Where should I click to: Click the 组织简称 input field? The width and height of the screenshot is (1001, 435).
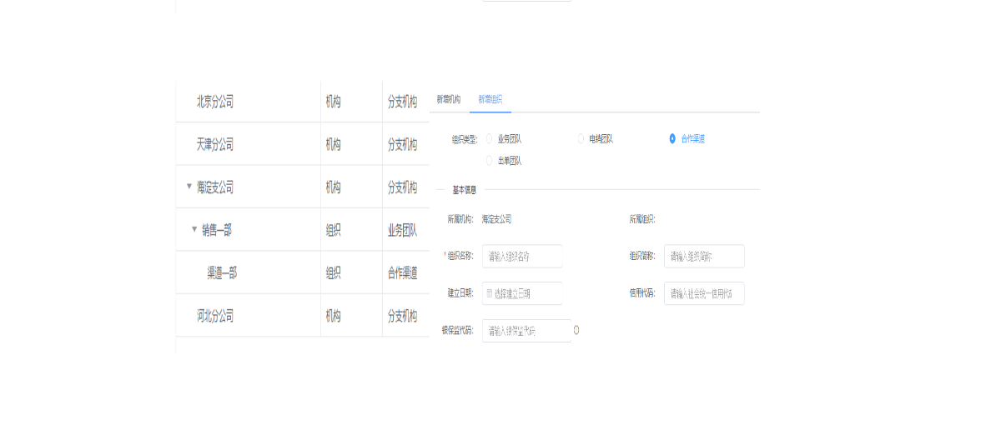(704, 256)
